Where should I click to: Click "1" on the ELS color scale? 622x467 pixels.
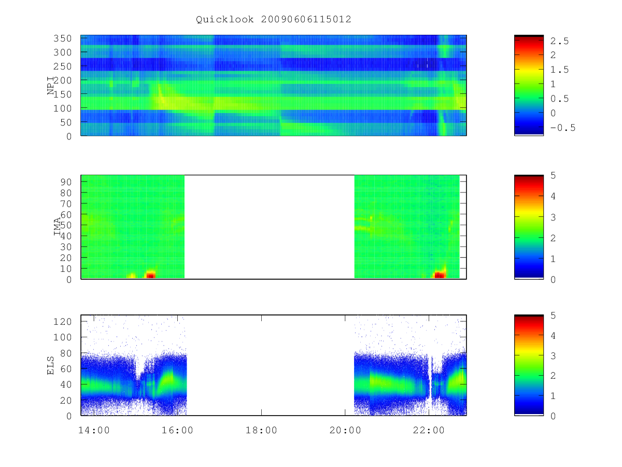click(553, 395)
